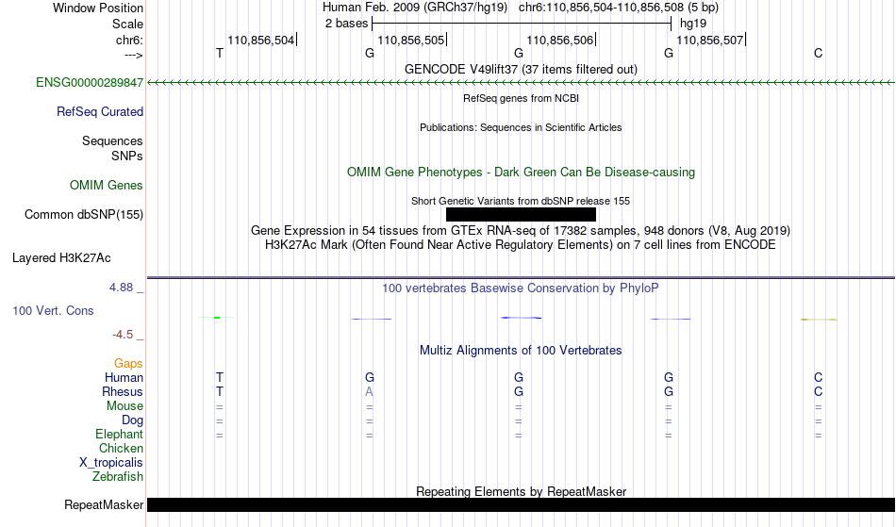
Task: Click the GTEx Gene Expression title
Action: [521, 231]
